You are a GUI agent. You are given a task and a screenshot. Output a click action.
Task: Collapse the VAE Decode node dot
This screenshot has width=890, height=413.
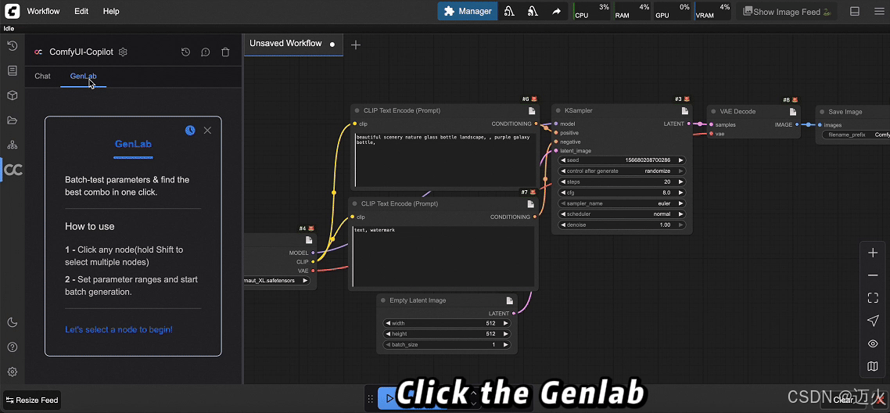[714, 112]
